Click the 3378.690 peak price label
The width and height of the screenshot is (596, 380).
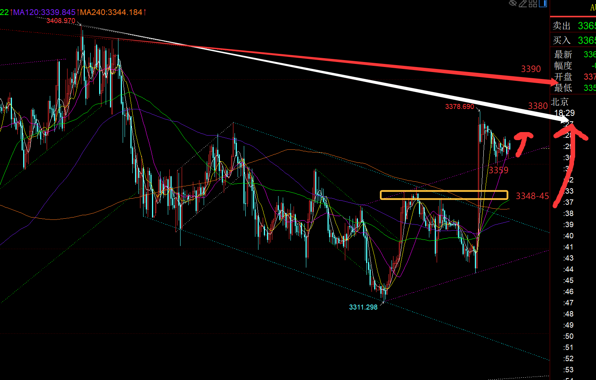459,107
